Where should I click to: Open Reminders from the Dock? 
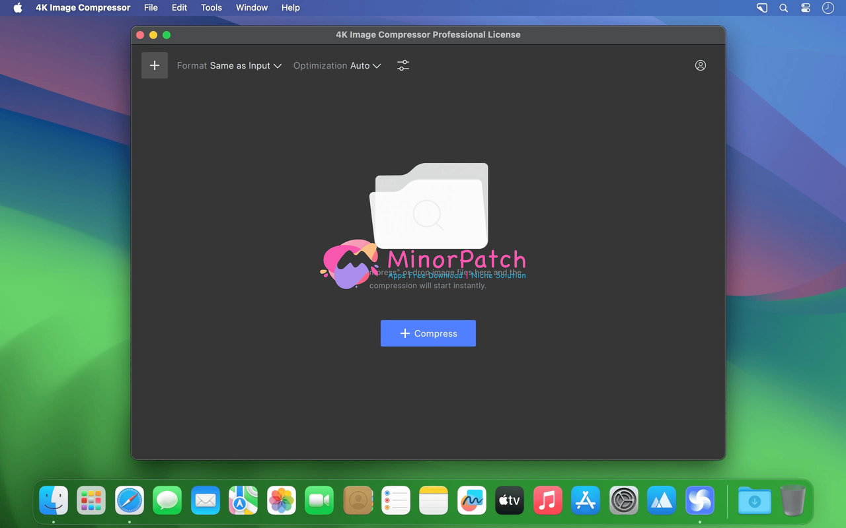pyautogui.click(x=396, y=501)
